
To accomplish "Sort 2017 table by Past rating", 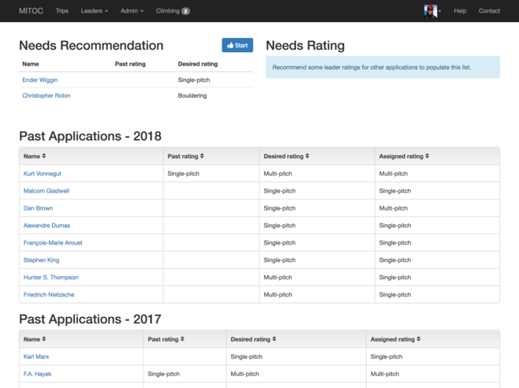I will pos(166,339).
